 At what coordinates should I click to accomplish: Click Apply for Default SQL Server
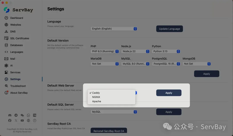169,112
